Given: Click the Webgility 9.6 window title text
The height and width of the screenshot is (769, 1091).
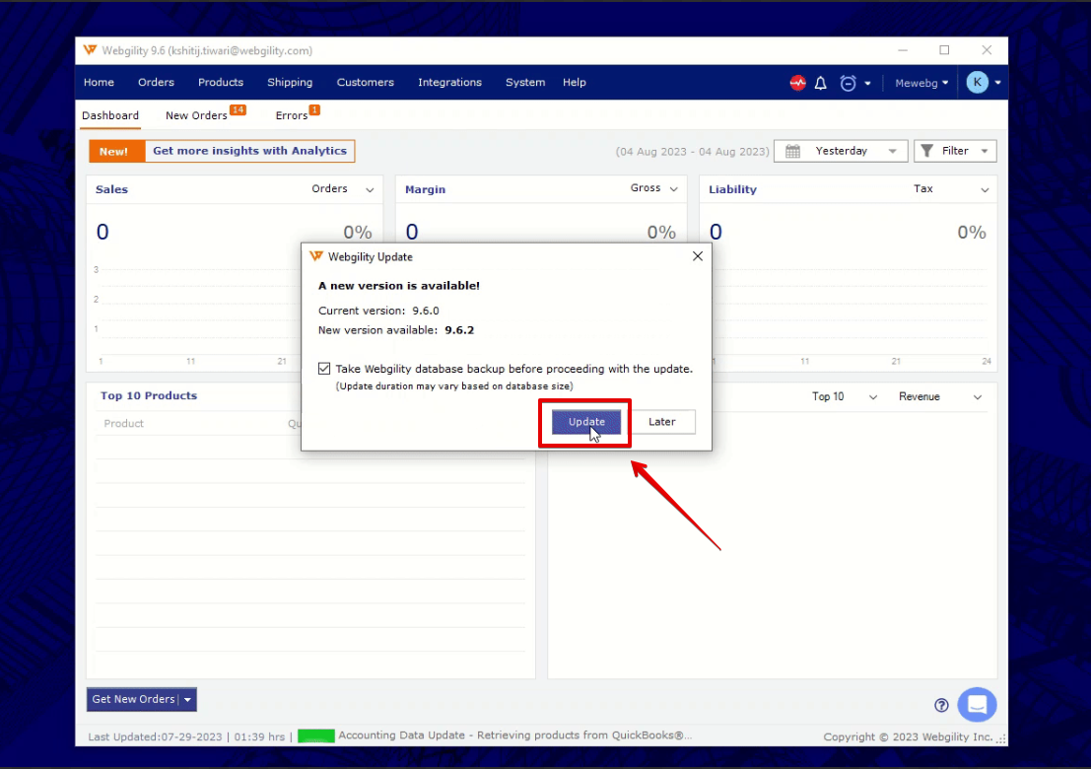Looking at the screenshot, I should coord(207,51).
